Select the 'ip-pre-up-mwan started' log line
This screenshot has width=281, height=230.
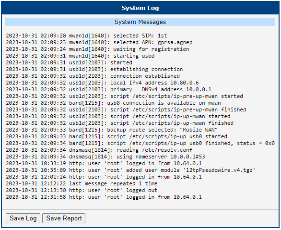pyautogui.click(x=124, y=97)
